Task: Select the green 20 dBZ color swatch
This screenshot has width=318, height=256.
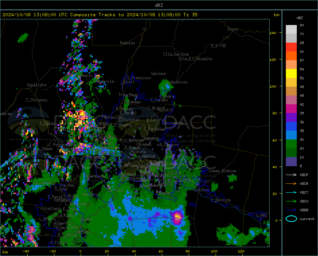Action: 291,144
